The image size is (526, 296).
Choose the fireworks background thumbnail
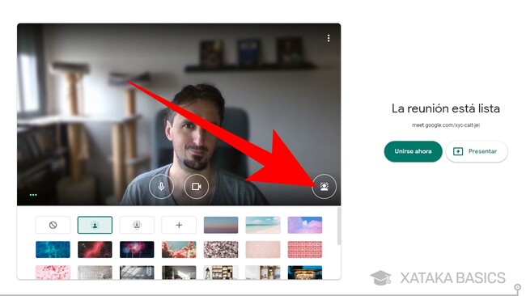[137, 249]
